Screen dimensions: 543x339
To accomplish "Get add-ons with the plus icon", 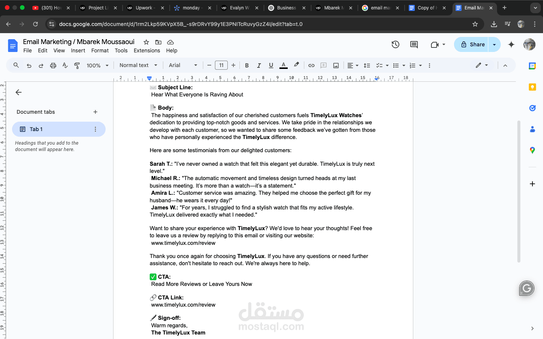I will click(x=532, y=184).
